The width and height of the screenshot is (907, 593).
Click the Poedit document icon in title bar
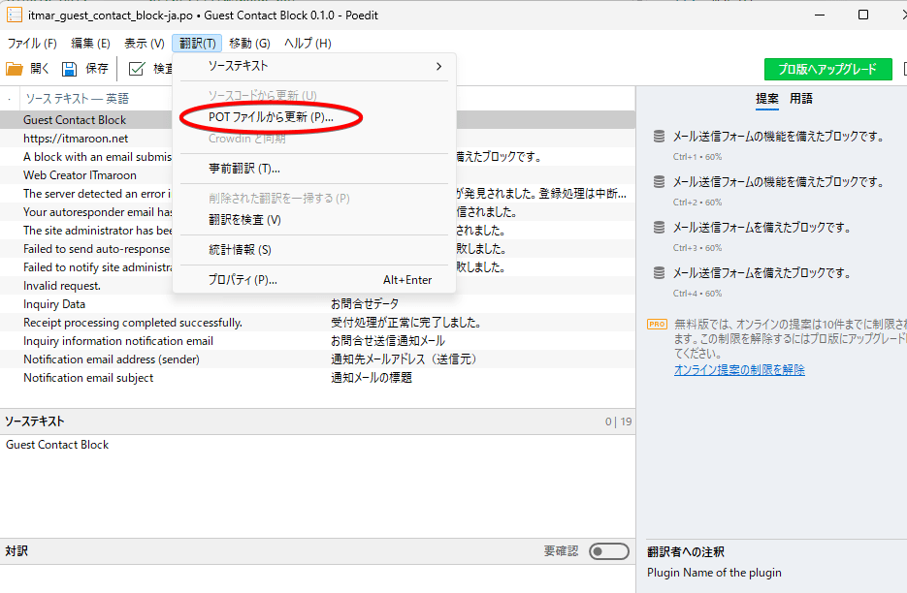(15, 16)
